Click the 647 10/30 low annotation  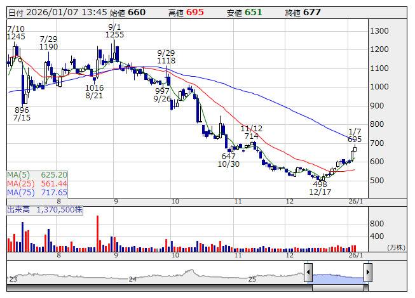(228, 160)
